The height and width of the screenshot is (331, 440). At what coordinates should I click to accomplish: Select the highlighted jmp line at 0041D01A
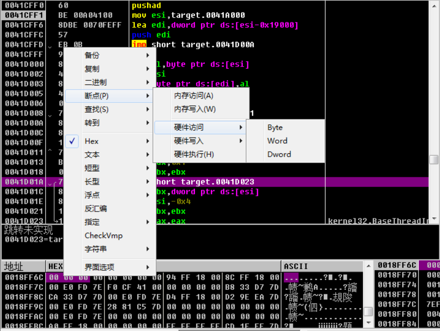tap(221, 182)
